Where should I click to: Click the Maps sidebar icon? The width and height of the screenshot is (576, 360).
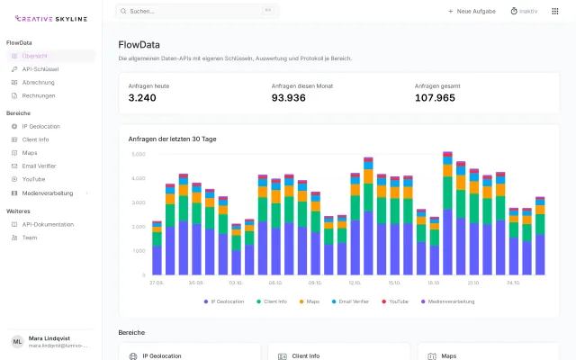[14, 153]
